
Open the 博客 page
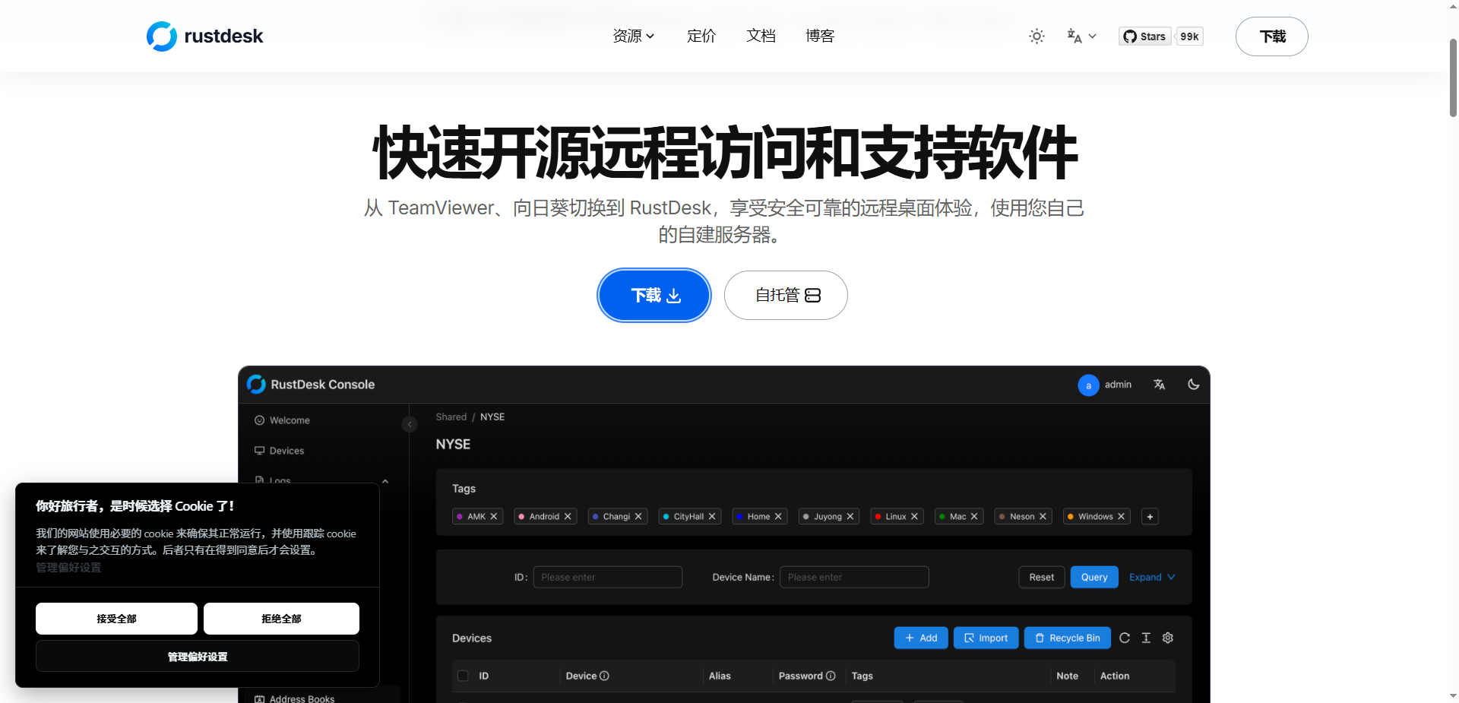pos(820,36)
